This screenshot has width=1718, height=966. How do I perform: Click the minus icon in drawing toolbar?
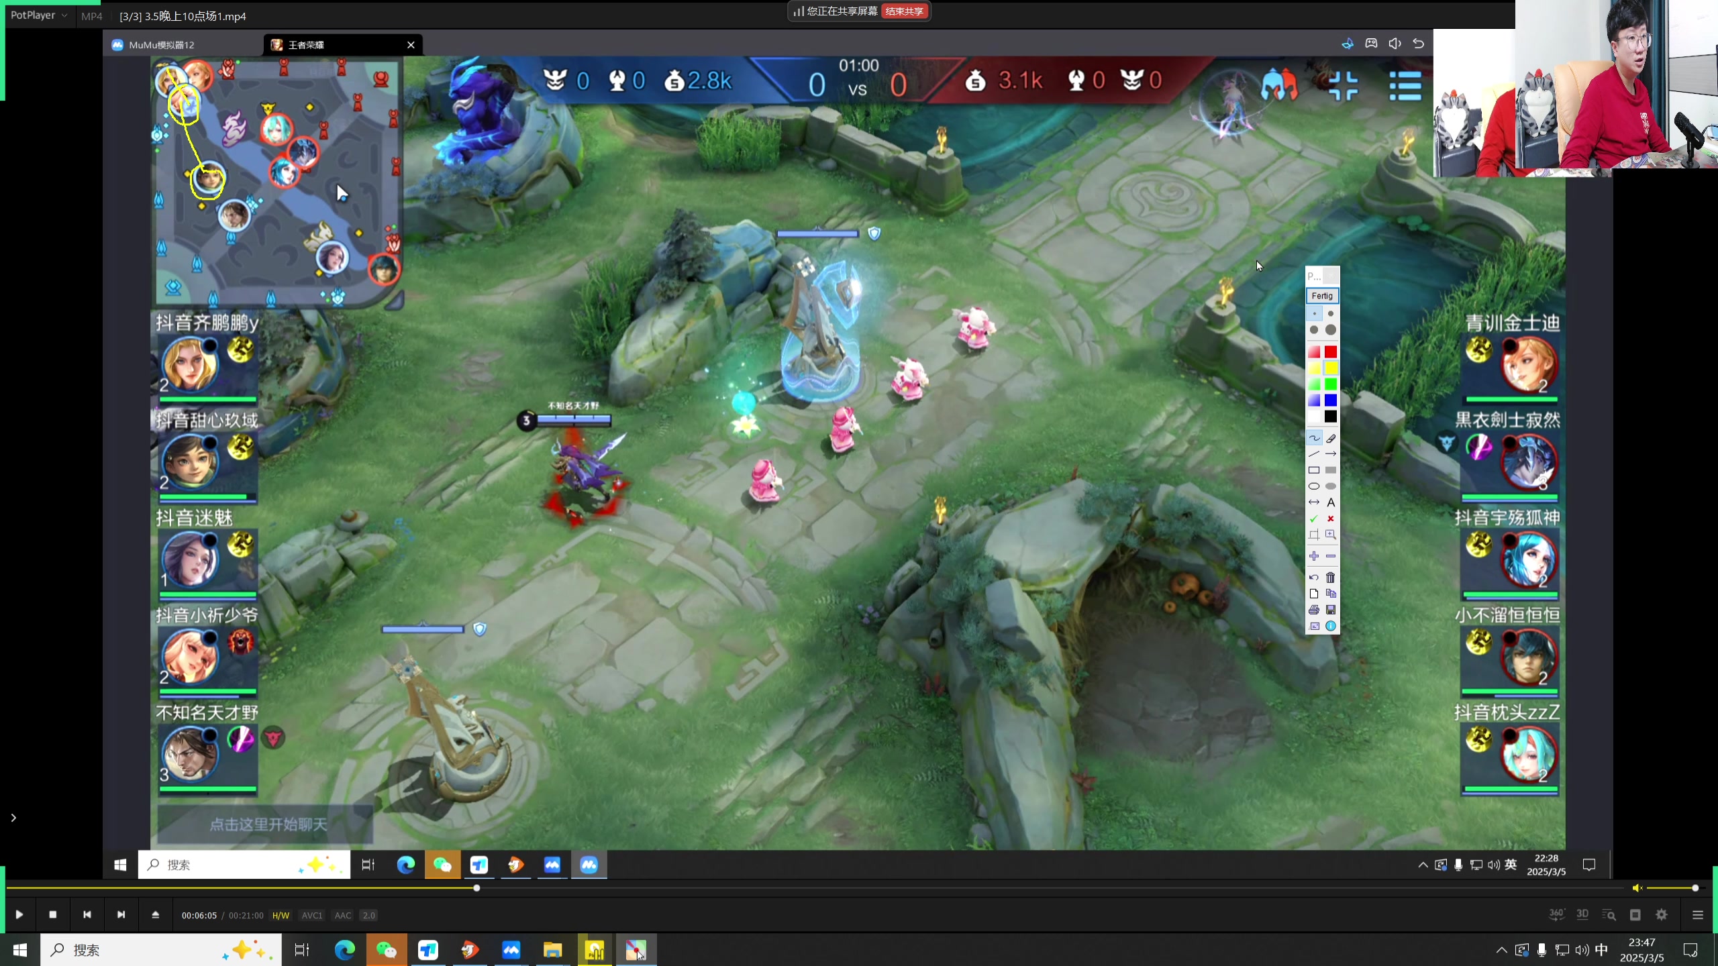pos(1331,556)
